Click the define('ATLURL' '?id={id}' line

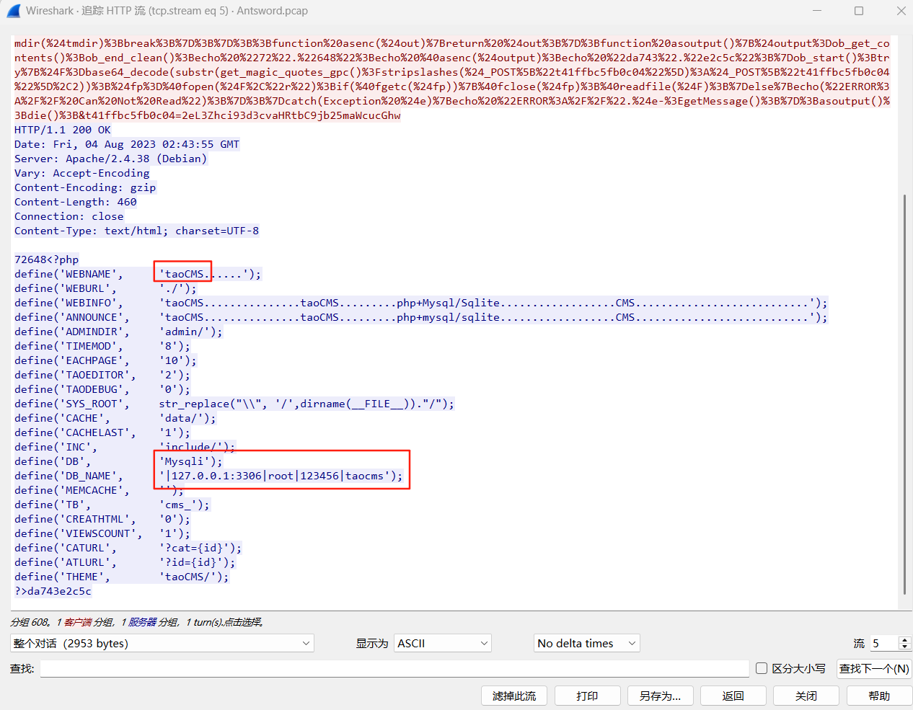pos(125,562)
